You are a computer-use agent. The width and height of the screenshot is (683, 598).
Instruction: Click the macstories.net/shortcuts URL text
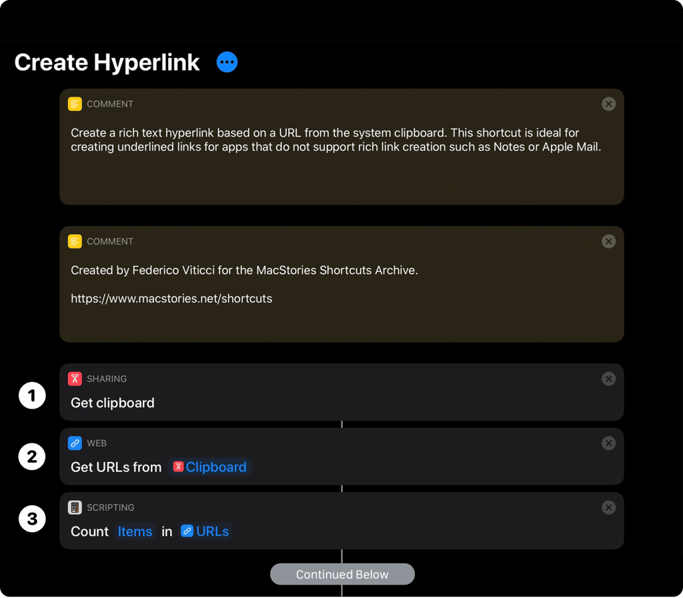tap(171, 299)
